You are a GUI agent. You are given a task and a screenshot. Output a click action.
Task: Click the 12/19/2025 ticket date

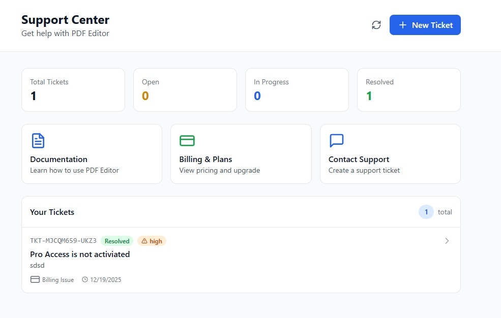pos(106,280)
